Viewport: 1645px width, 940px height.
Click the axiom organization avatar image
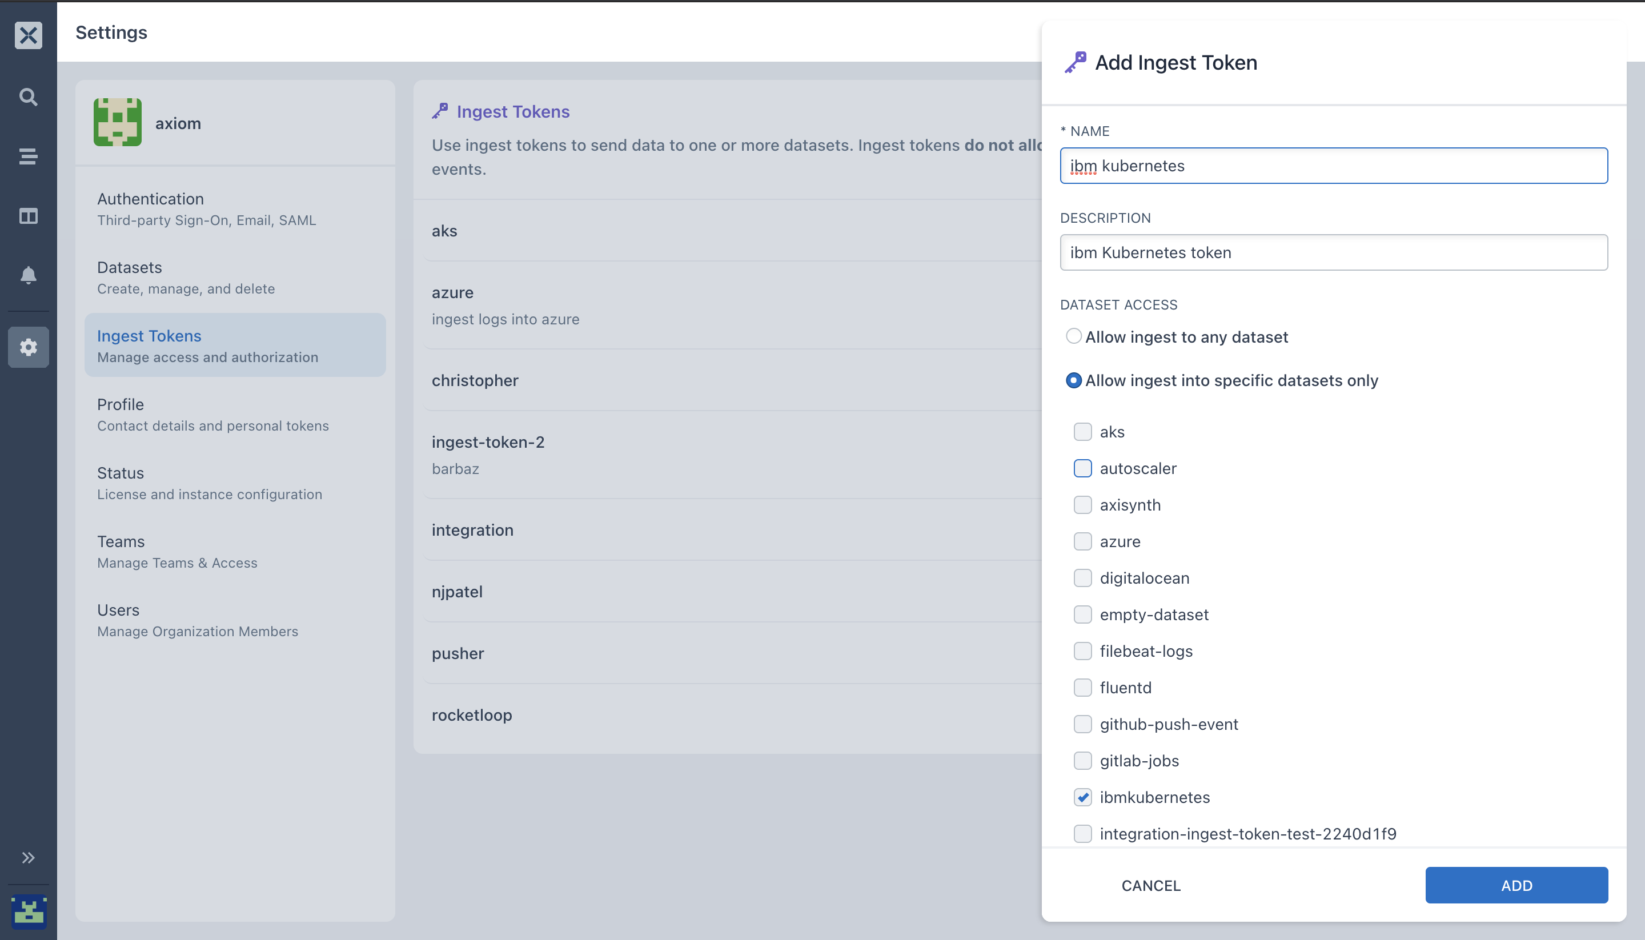[x=118, y=123]
